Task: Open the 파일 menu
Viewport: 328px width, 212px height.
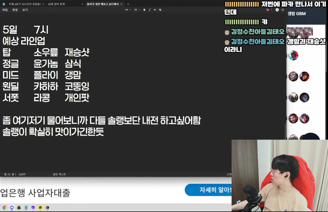Action: (x=5, y=10)
